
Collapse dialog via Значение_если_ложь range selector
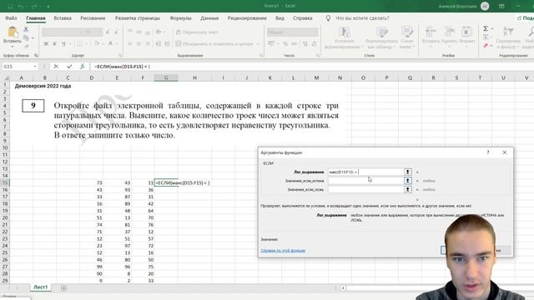point(407,189)
